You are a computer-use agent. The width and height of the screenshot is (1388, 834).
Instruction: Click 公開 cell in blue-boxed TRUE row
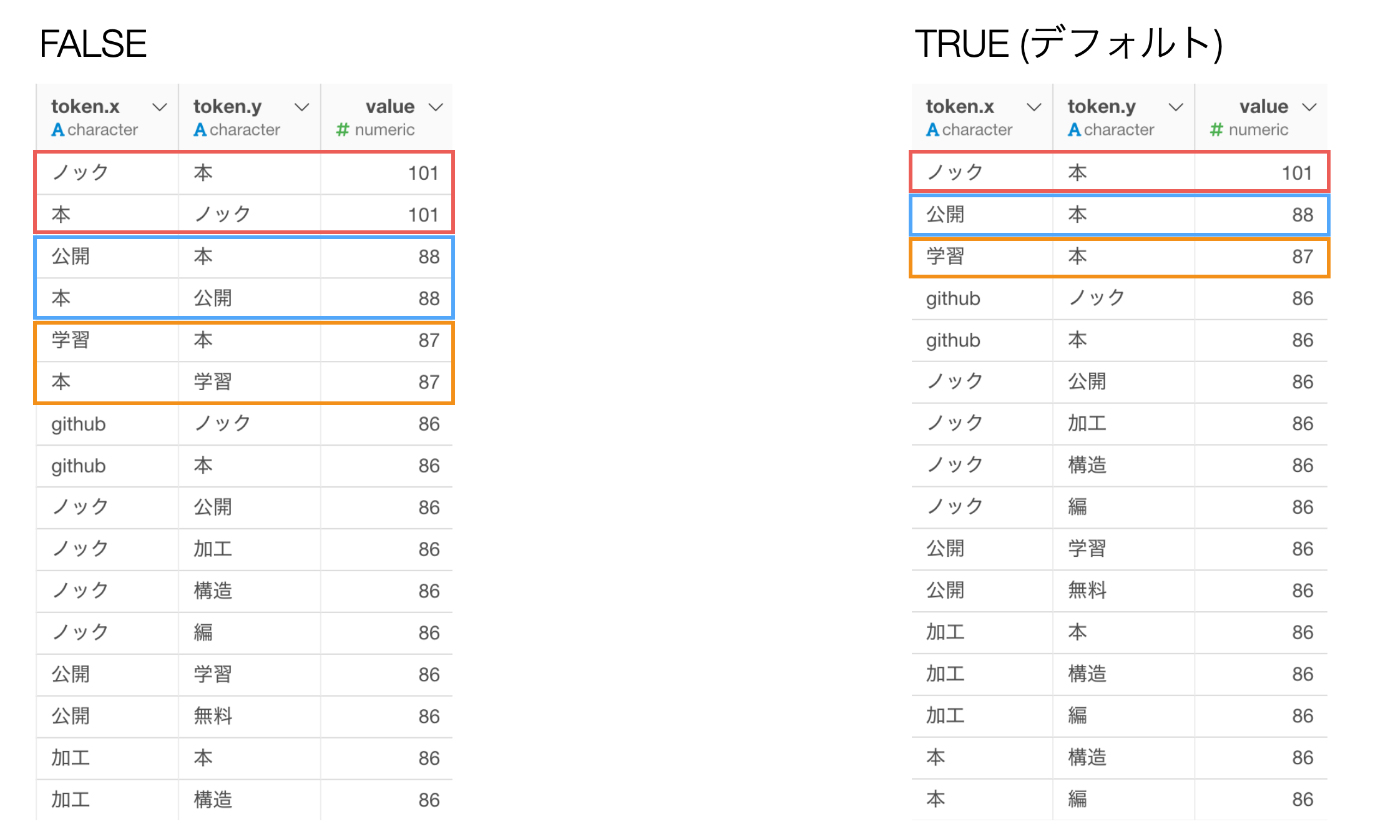point(945,215)
